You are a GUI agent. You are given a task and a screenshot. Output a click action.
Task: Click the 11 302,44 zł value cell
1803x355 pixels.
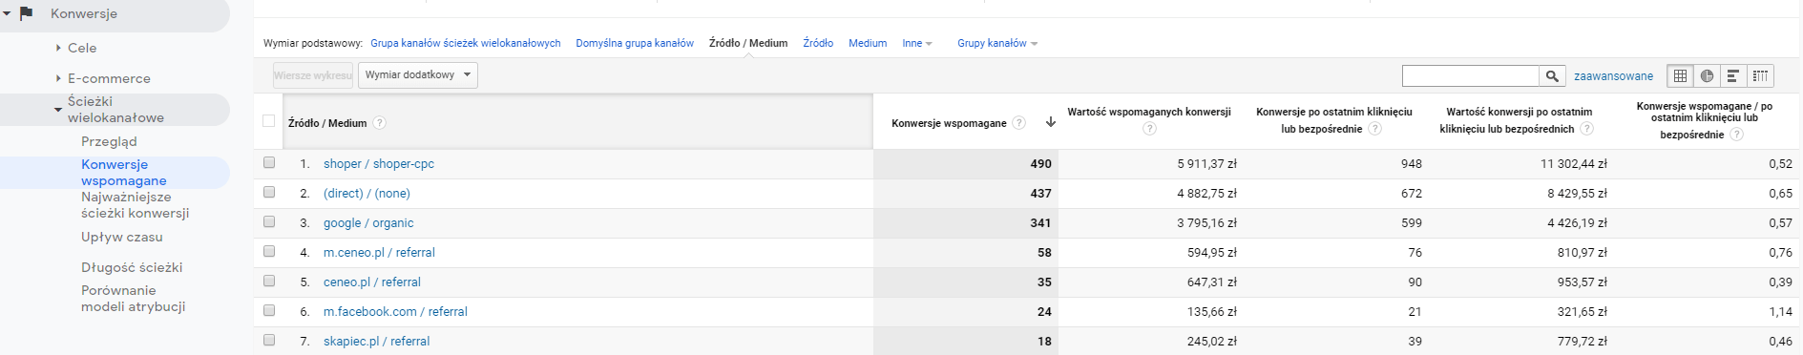[x=1573, y=163]
